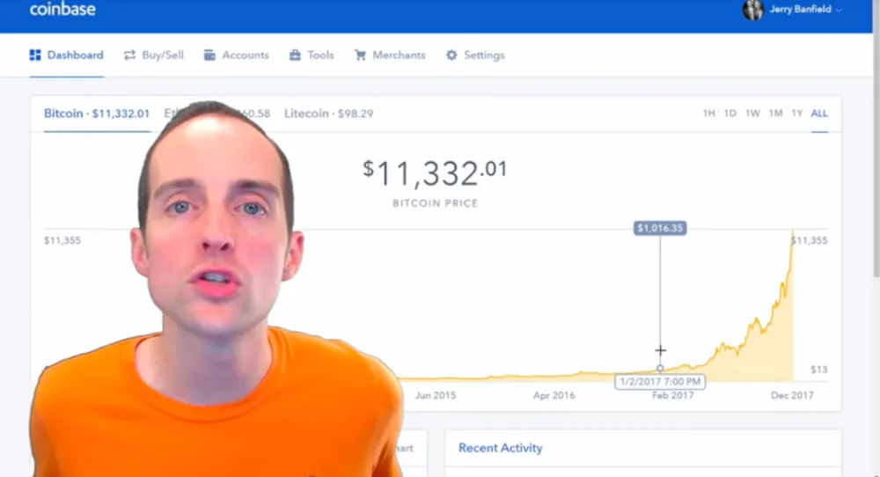The height and width of the screenshot is (477, 880).
Task: Click the Apr 2016 axis label
Action: (x=554, y=396)
